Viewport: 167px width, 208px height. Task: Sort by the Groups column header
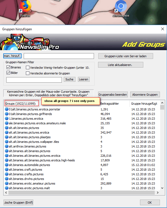[x=21, y=104]
